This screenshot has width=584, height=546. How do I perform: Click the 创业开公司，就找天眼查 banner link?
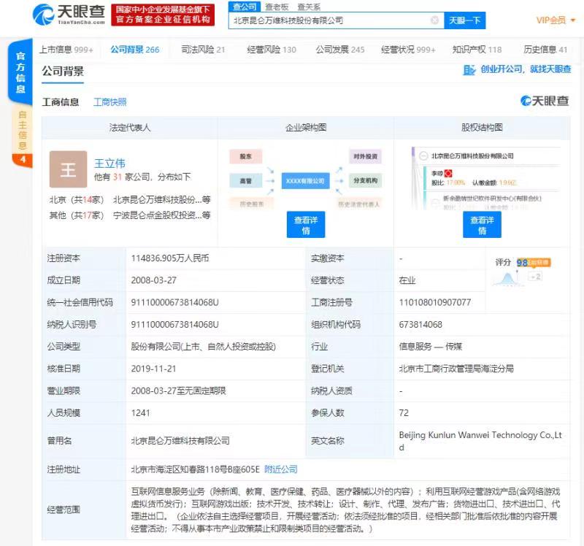(x=526, y=69)
